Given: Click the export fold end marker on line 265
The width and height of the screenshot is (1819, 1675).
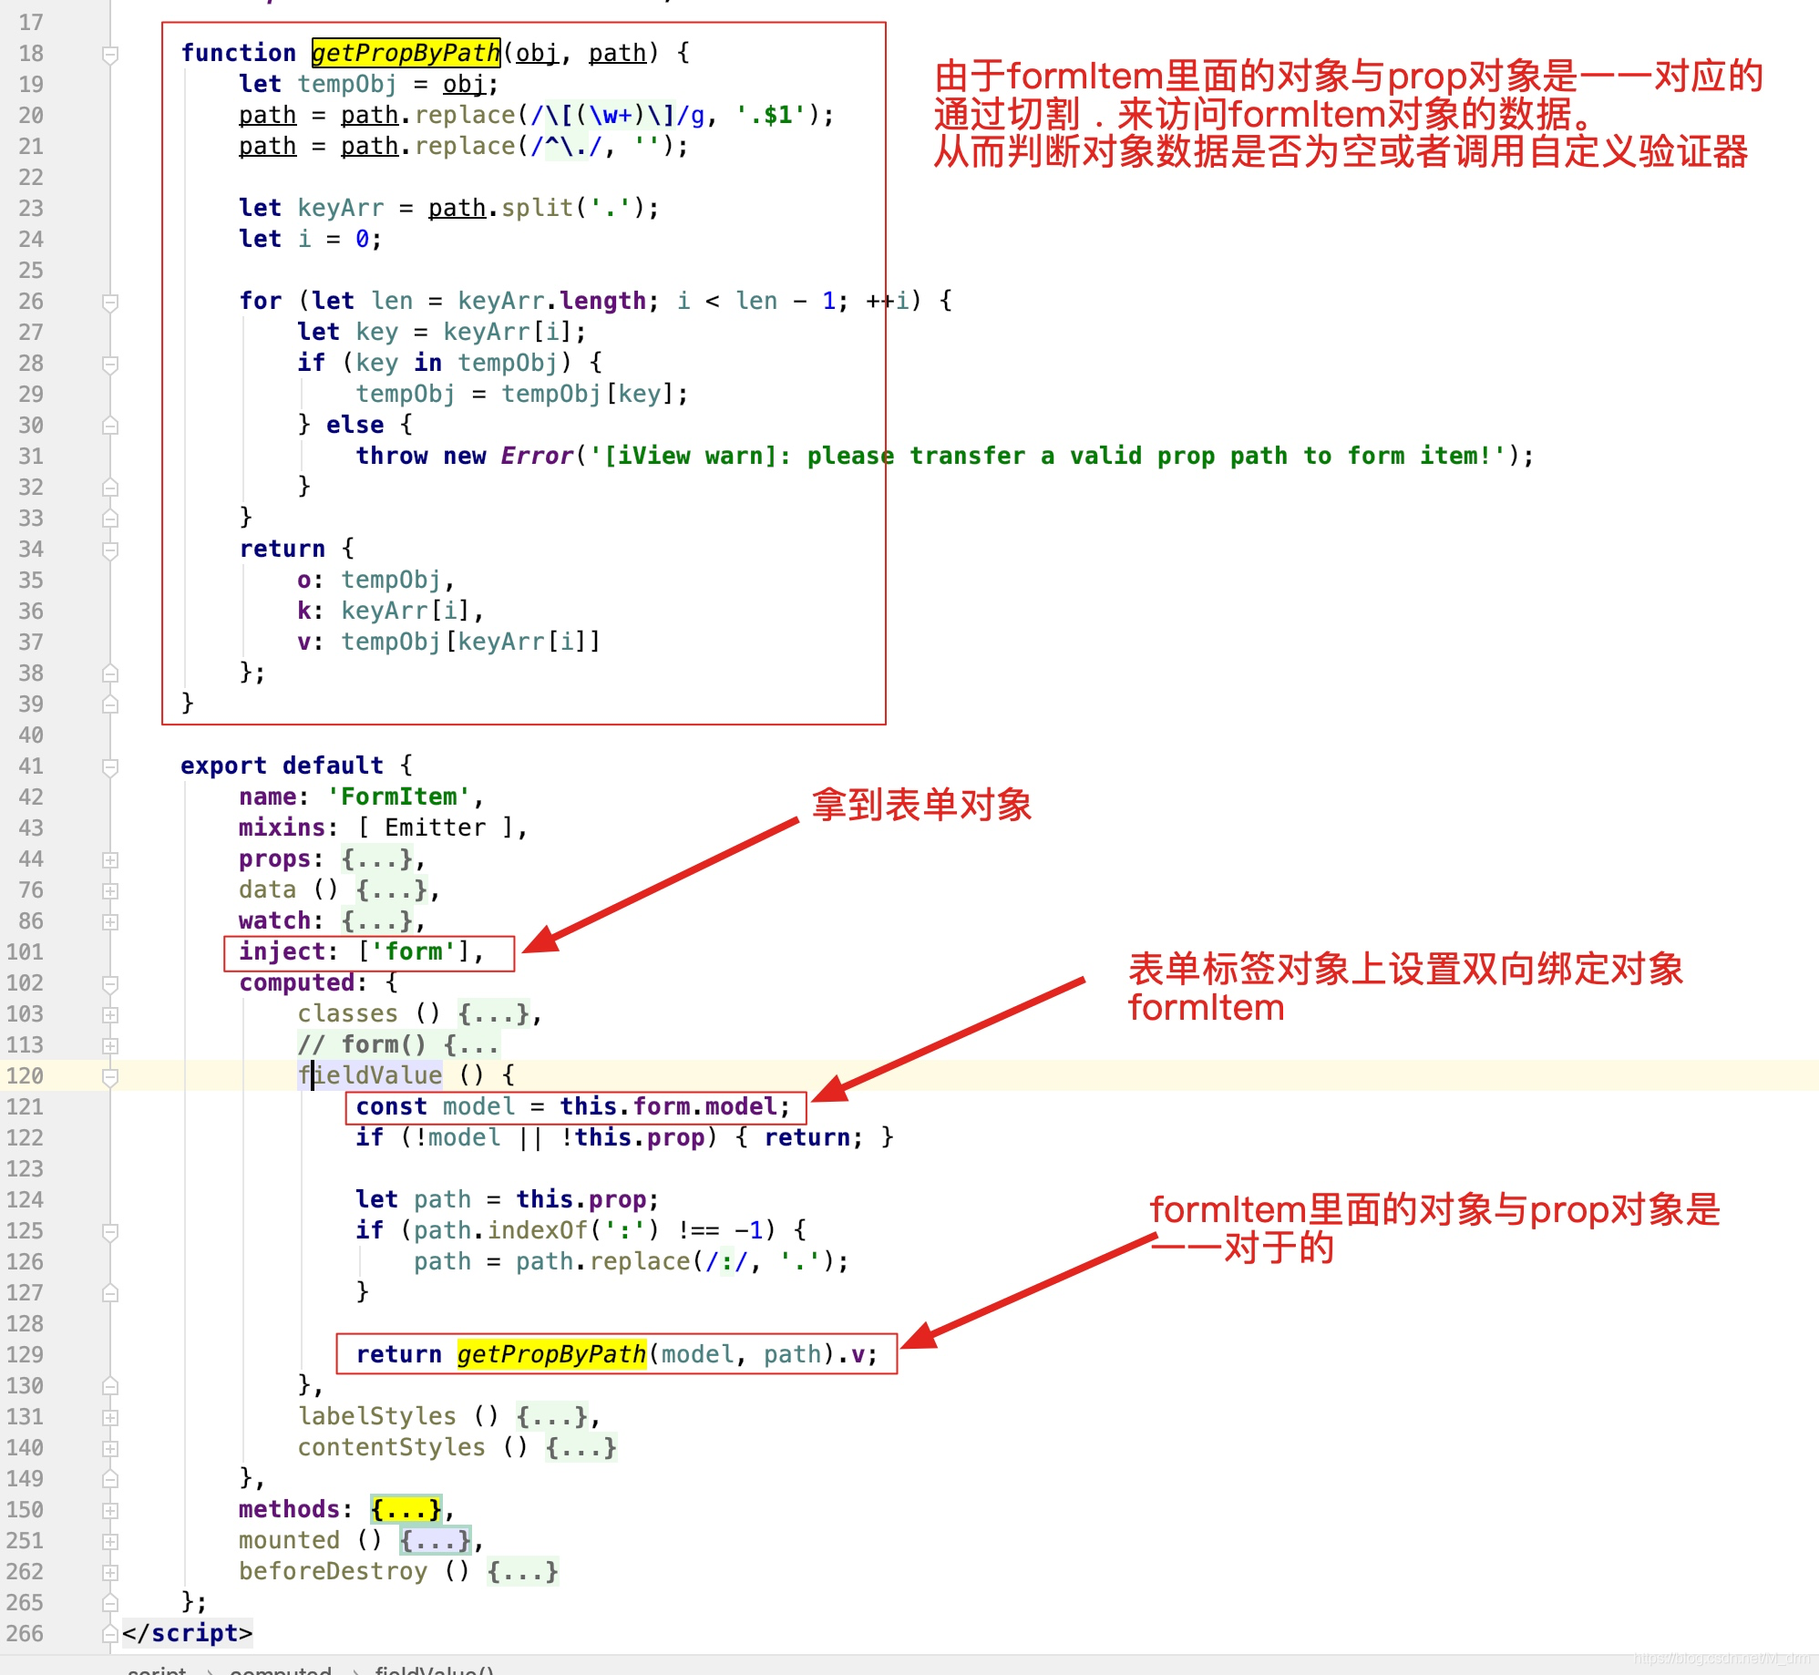Looking at the screenshot, I should point(110,1603).
